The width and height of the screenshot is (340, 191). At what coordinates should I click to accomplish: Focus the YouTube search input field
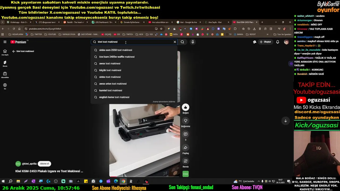[134, 42]
